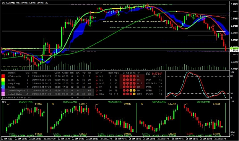Click the 22 Jan 2010 time axis label

7,139
